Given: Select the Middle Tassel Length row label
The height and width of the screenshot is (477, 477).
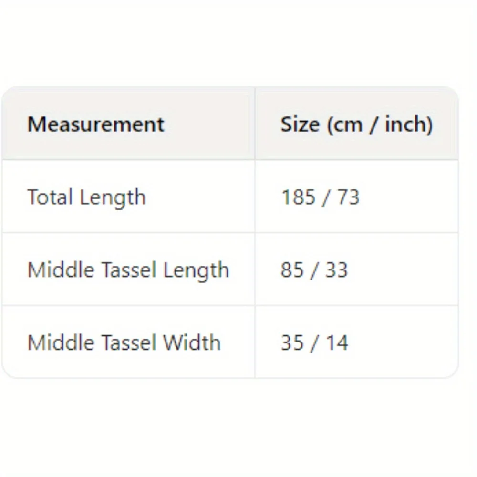Looking at the screenshot, I should click(128, 270).
